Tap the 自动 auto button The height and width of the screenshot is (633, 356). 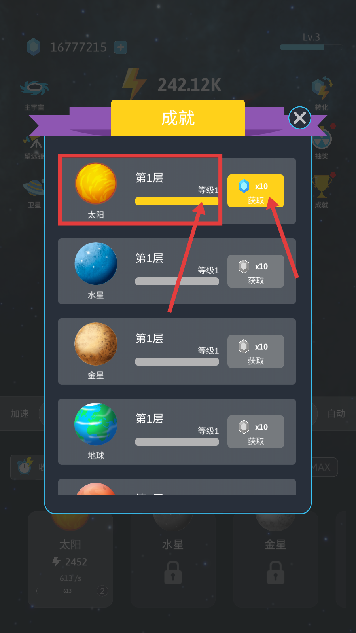coord(336,414)
